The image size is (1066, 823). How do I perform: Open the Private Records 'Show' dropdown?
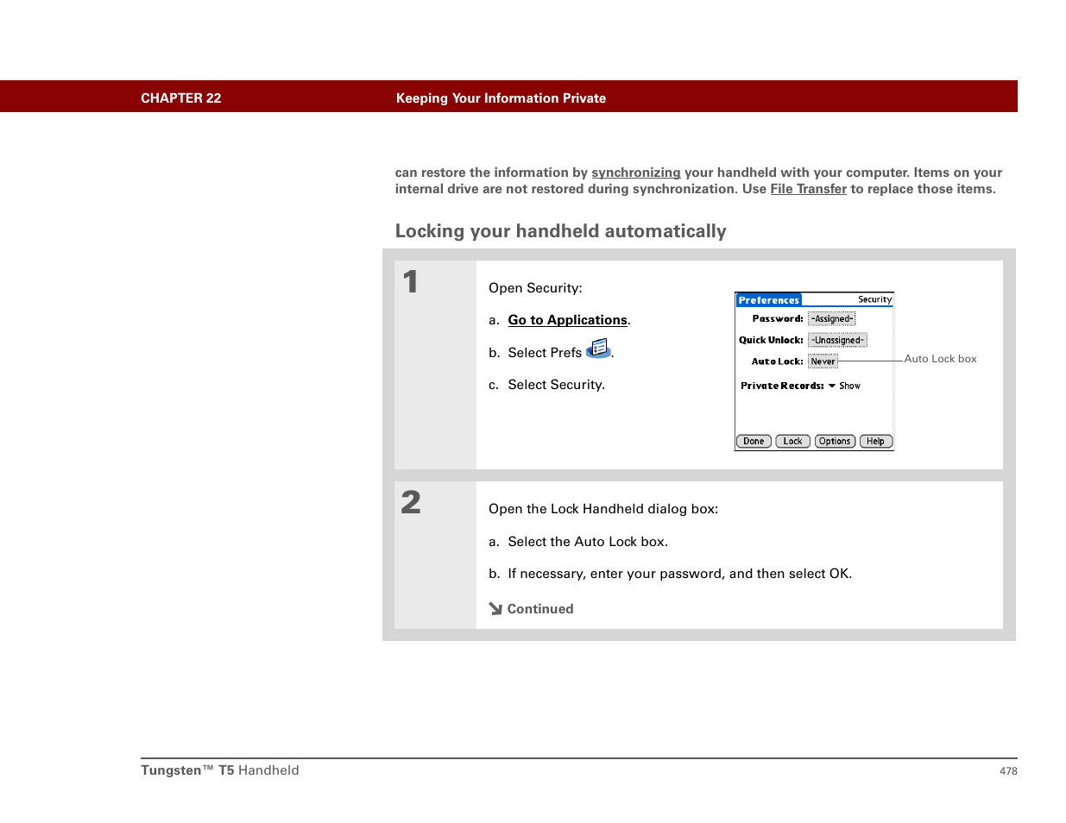point(844,386)
